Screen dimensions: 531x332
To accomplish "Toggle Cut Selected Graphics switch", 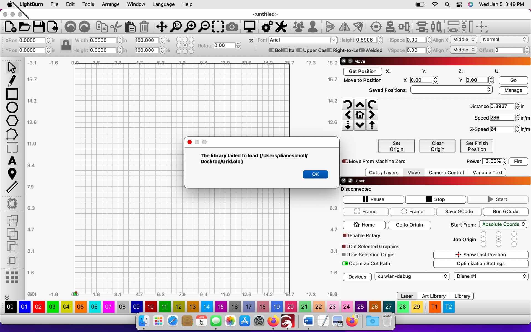I will 345,247.
